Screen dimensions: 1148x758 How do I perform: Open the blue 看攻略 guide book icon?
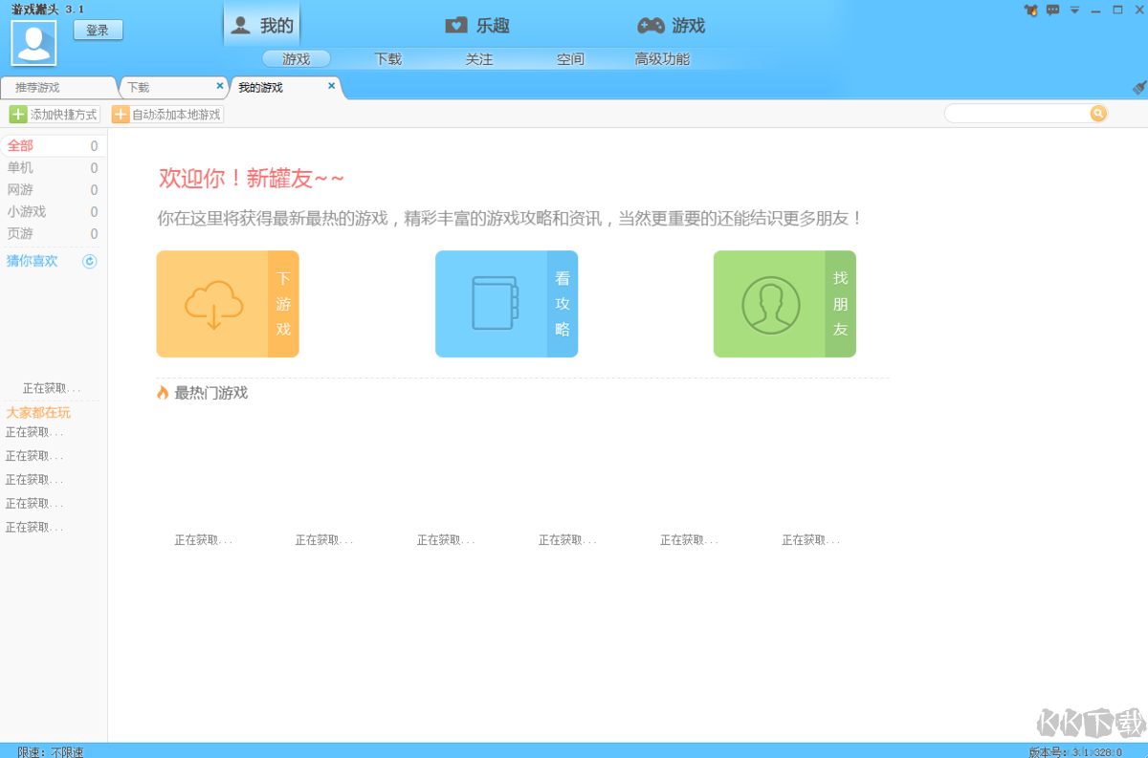(491, 304)
